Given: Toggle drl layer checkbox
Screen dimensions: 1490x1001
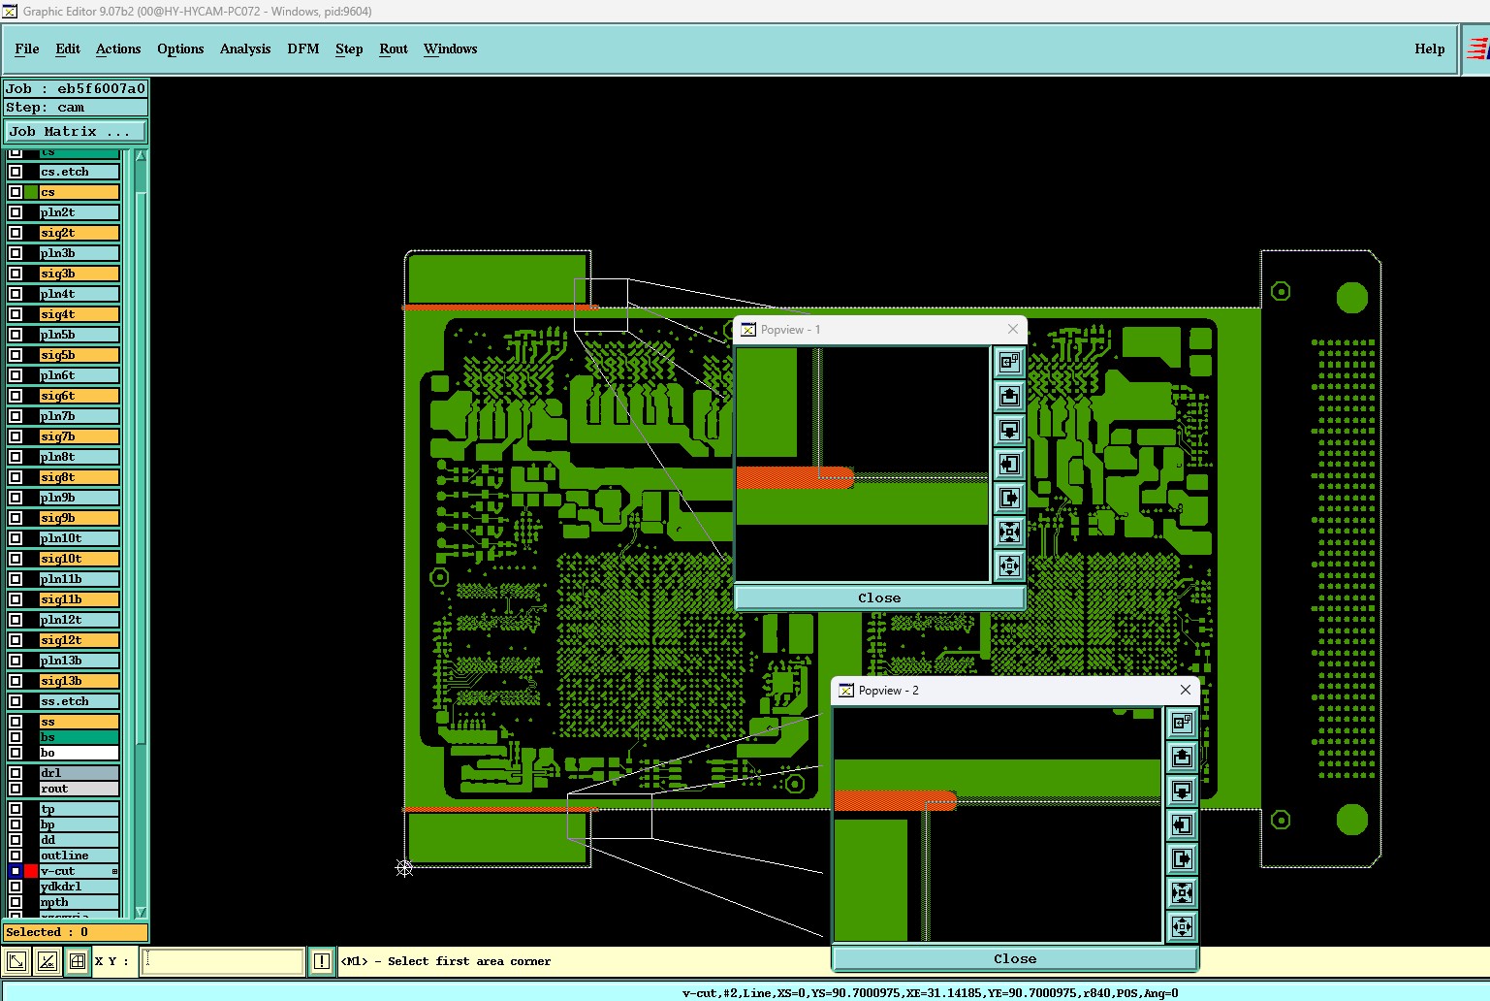Looking at the screenshot, I should point(16,773).
